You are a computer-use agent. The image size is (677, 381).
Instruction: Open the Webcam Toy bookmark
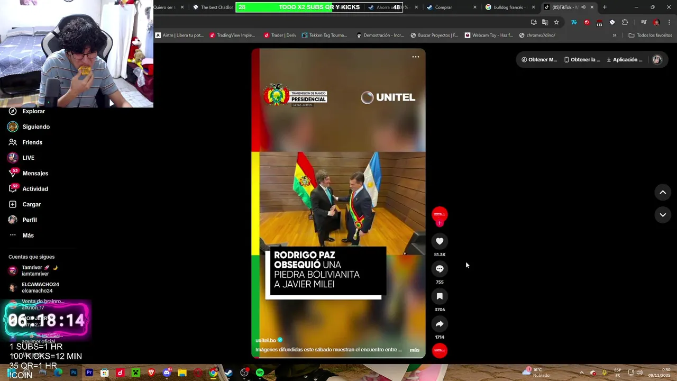coord(489,35)
